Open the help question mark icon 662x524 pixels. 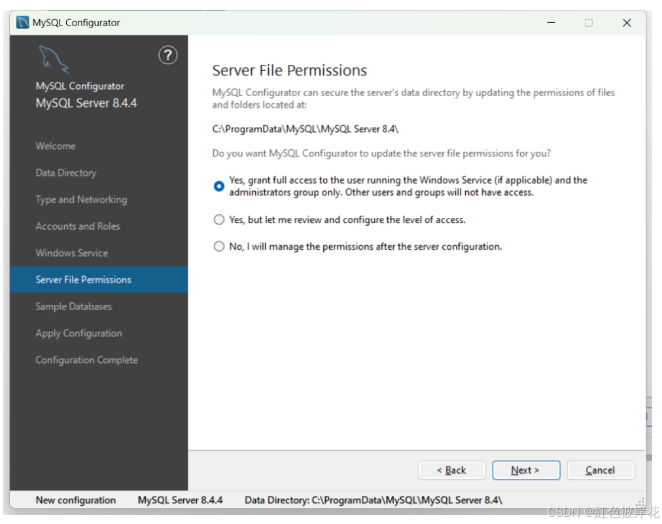pos(167,56)
